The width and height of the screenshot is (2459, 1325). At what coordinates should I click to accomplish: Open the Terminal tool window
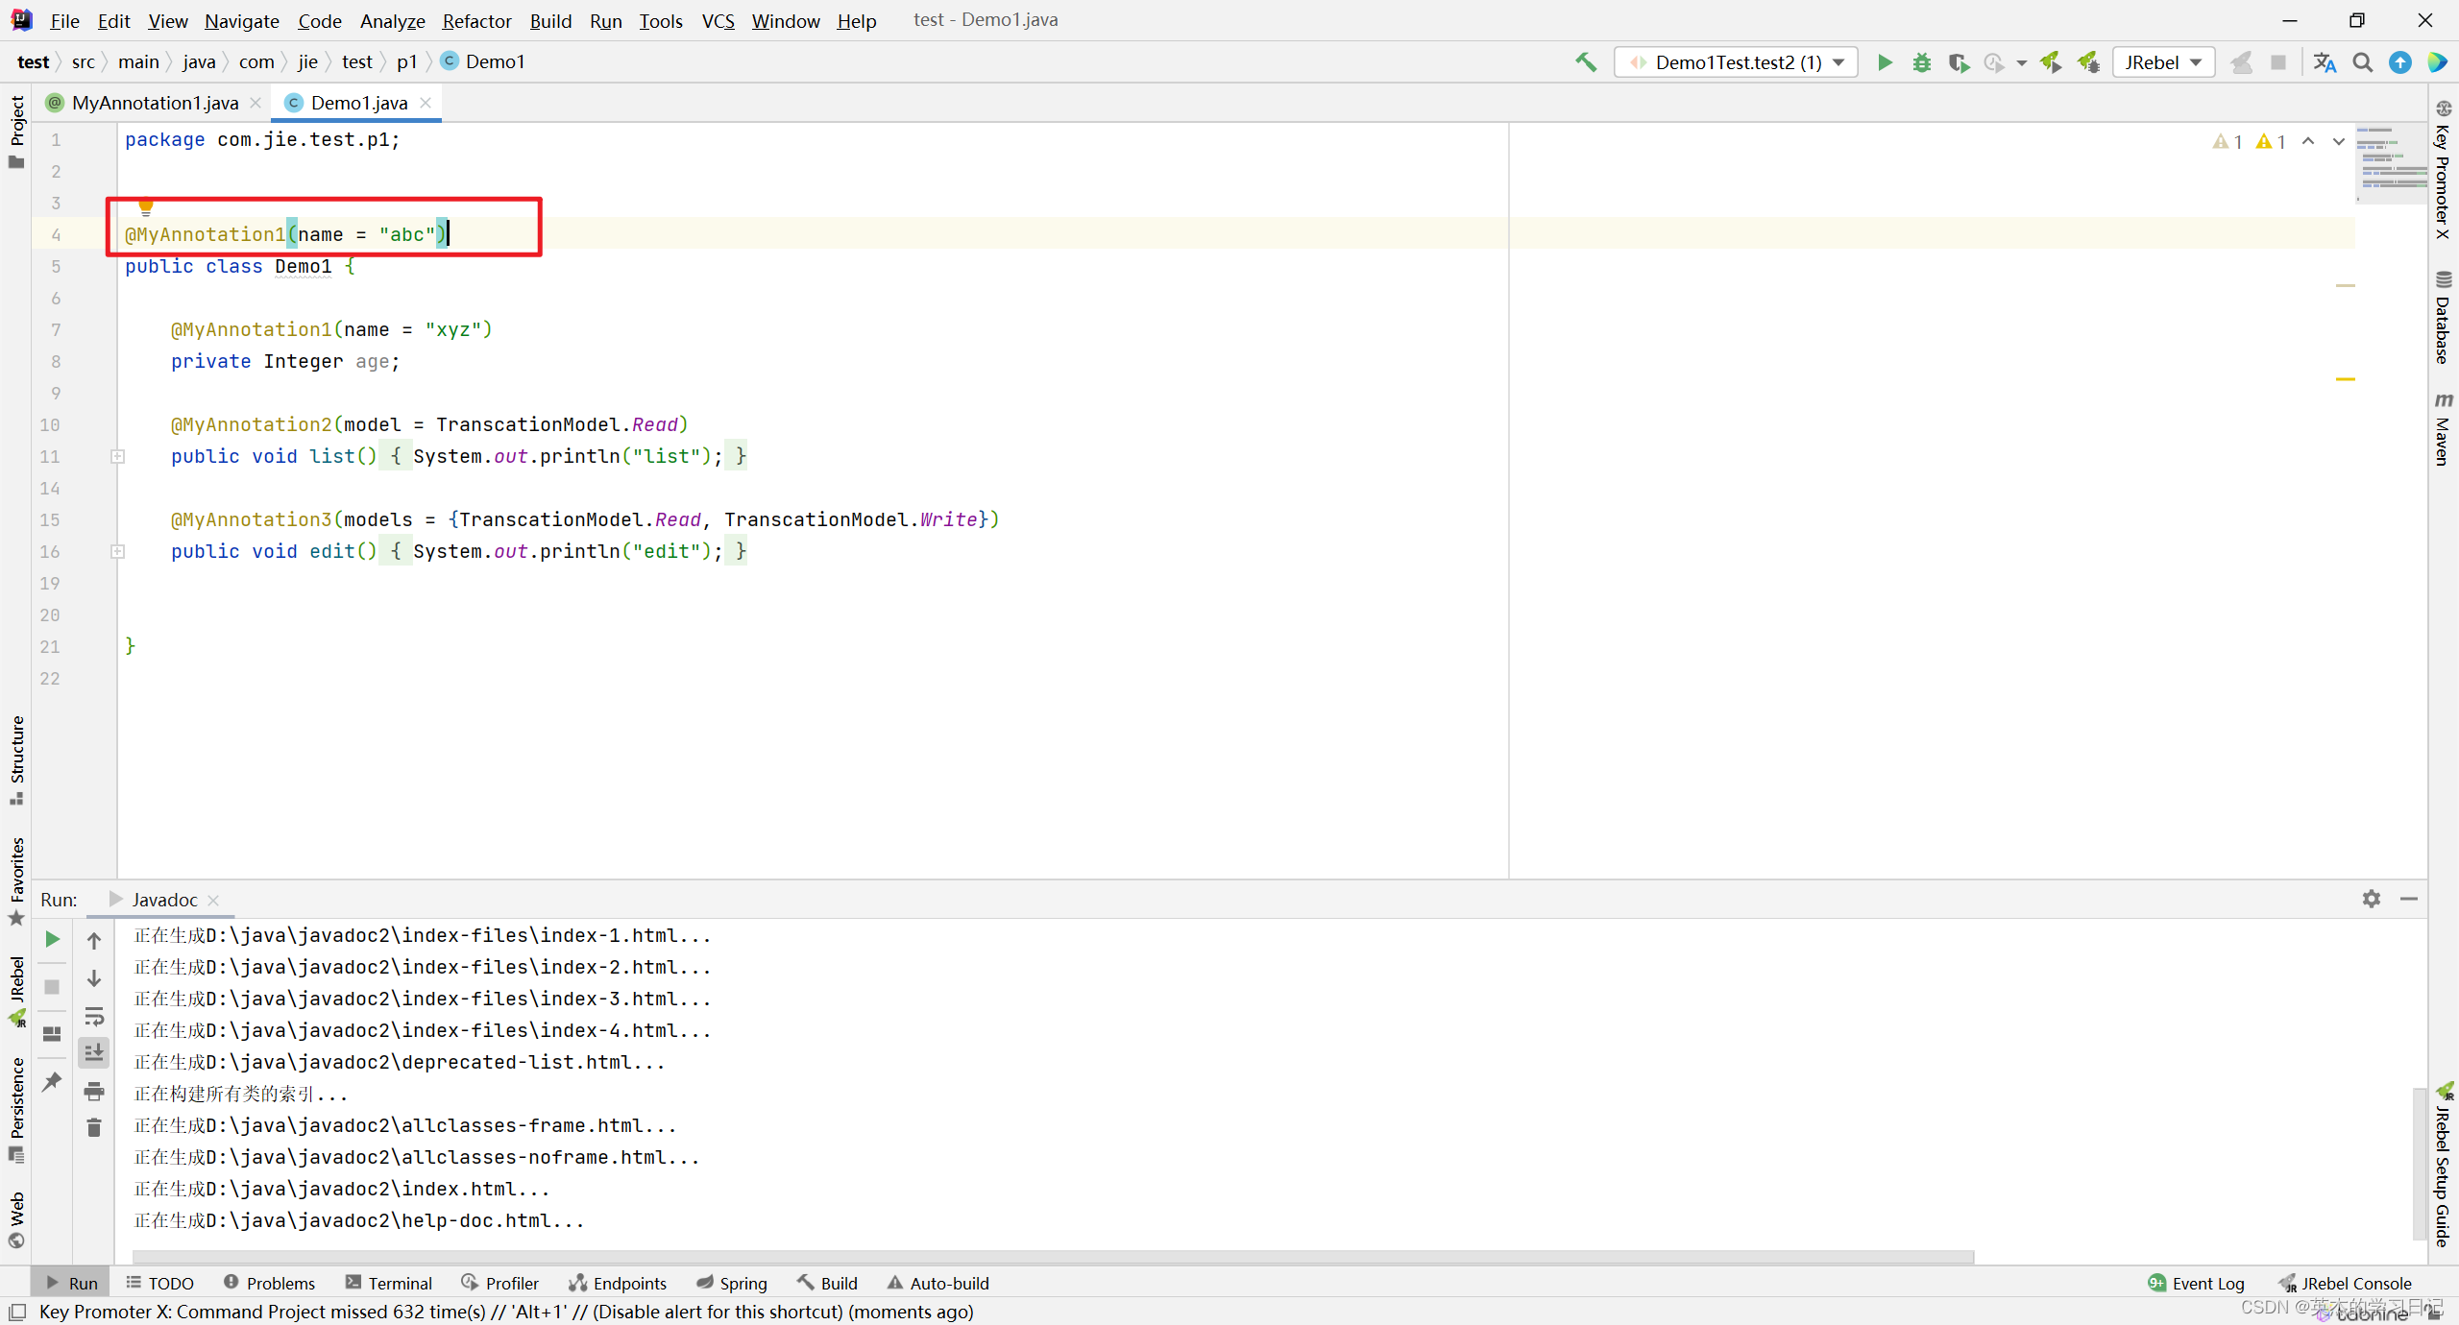click(x=389, y=1283)
